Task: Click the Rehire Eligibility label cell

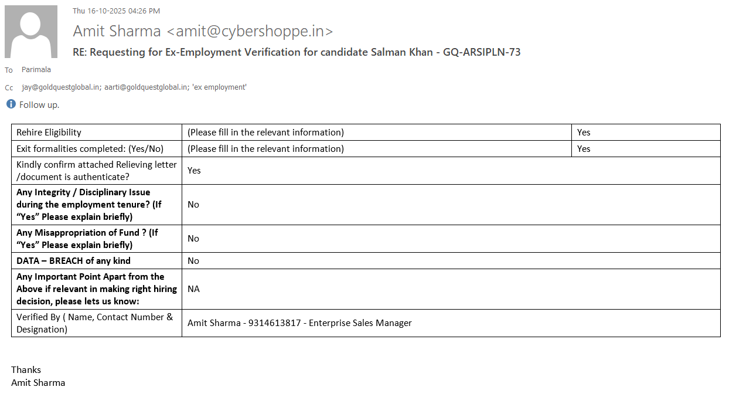Action: click(x=49, y=133)
